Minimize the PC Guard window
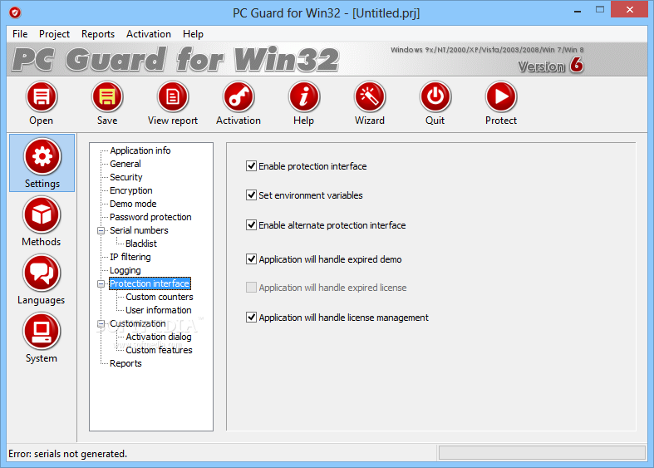654x468 pixels. pos(578,12)
